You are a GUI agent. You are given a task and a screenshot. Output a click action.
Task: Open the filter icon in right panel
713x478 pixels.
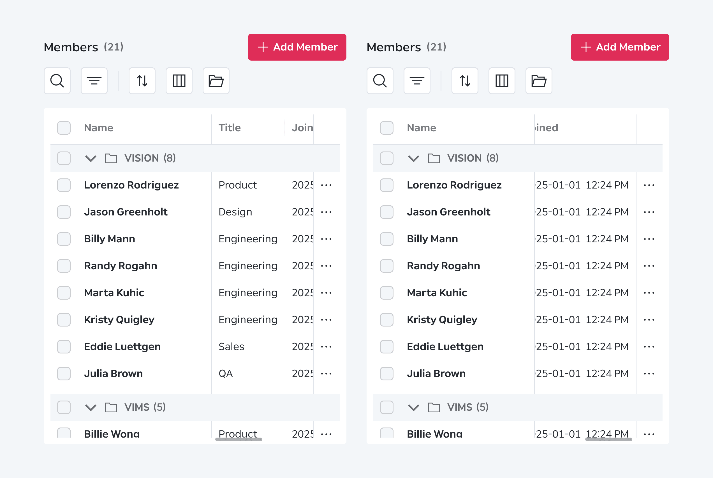tap(417, 81)
